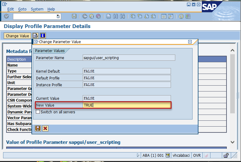This screenshot has height=162, width=241.
Task: Jump to the First Page icon
Action: click(x=133, y=16)
